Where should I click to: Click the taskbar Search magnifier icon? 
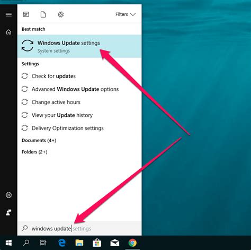[x=26, y=243]
